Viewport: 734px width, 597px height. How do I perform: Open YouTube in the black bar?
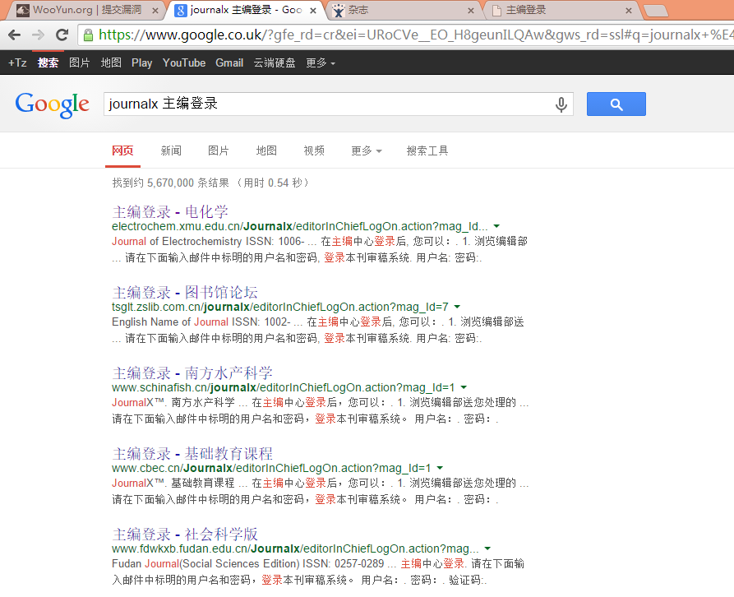pyautogui.click(x=184, y=62)
